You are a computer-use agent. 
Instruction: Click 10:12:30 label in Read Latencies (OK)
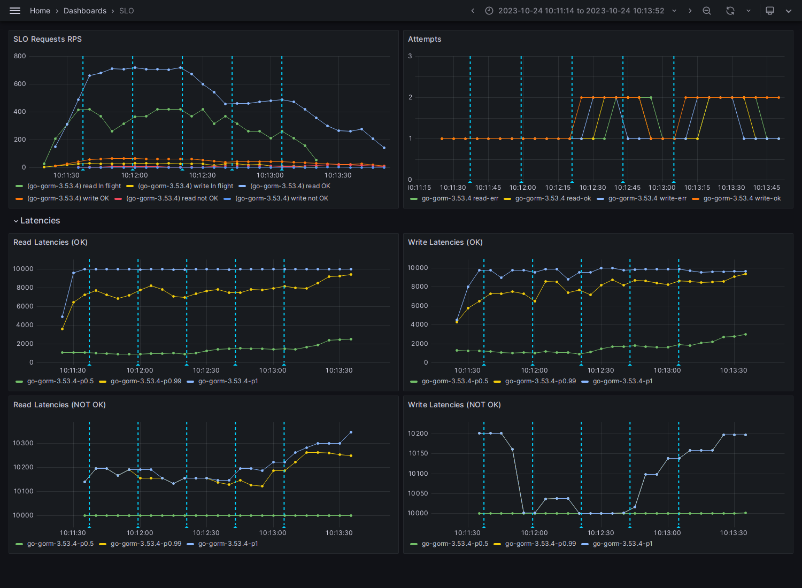pos(206,370)
